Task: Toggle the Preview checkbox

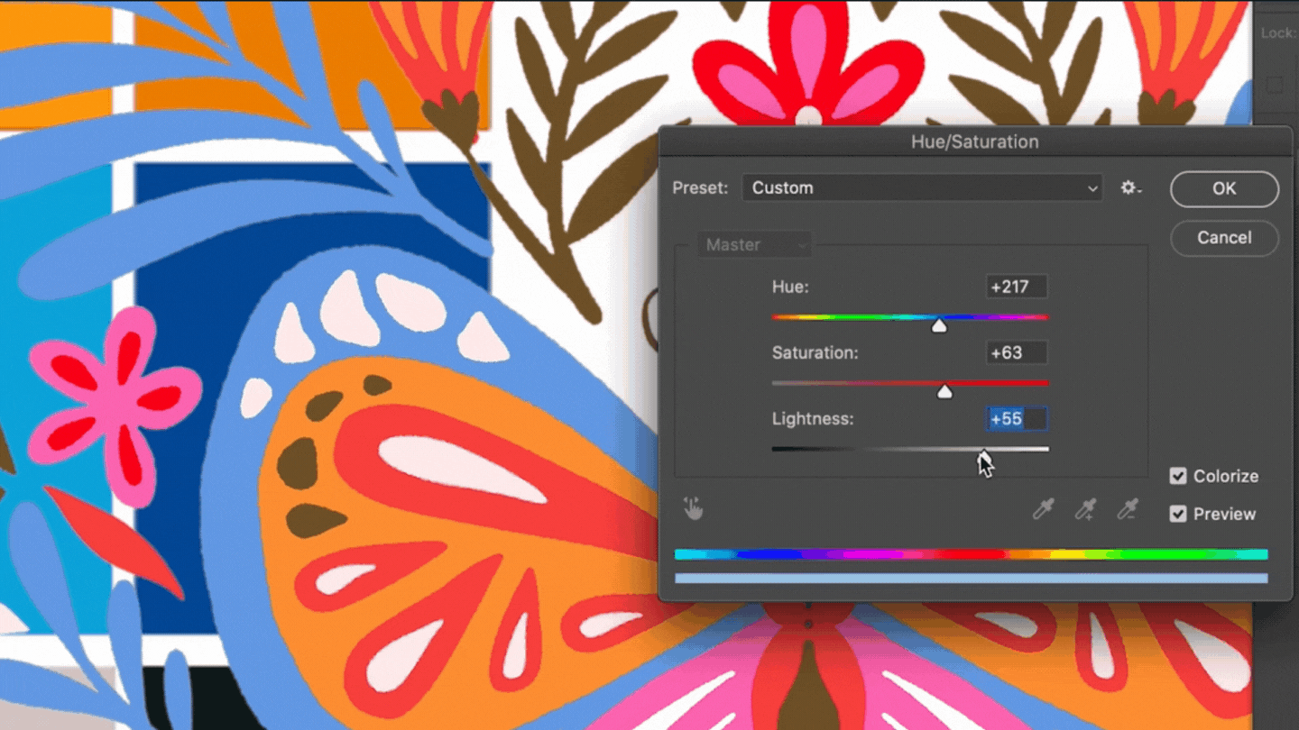Action: [x=1178, y=514]
